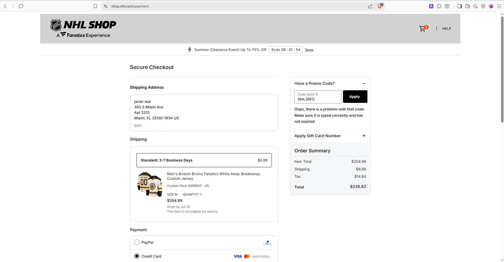This screenshot has height=262, width=504.
Task: Bookmark this page
Action: pyautogui.click(x=95, y=6)
